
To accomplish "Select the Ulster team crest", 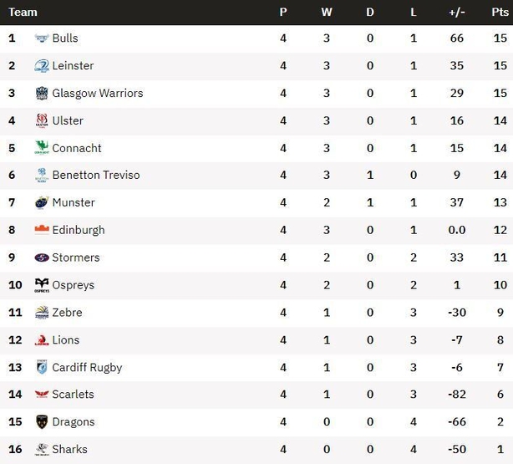I will pos(42,121).
